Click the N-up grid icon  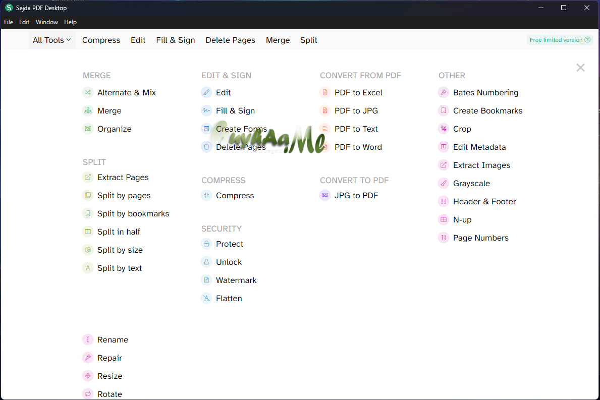click(444, 219)
